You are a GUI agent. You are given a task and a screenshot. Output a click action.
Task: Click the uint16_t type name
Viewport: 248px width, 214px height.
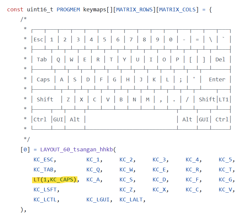click(x=40, y=10)
